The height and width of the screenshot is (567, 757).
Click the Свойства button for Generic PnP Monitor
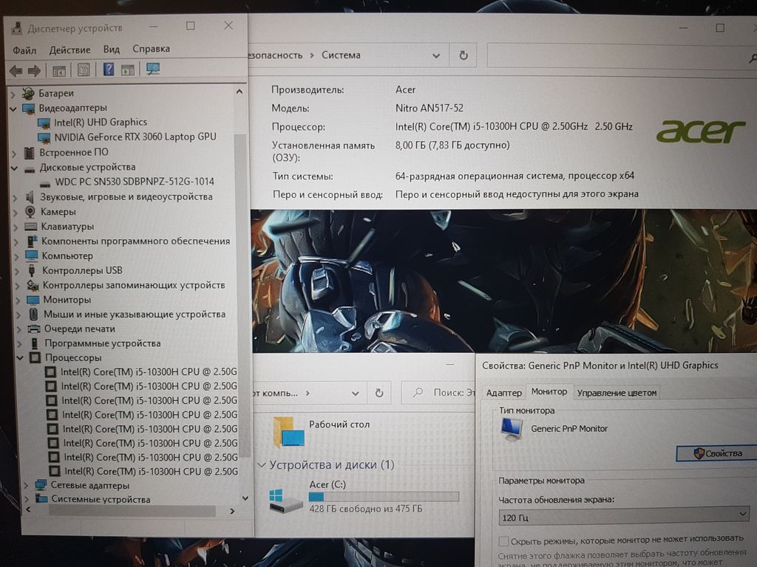pos(716,453)
